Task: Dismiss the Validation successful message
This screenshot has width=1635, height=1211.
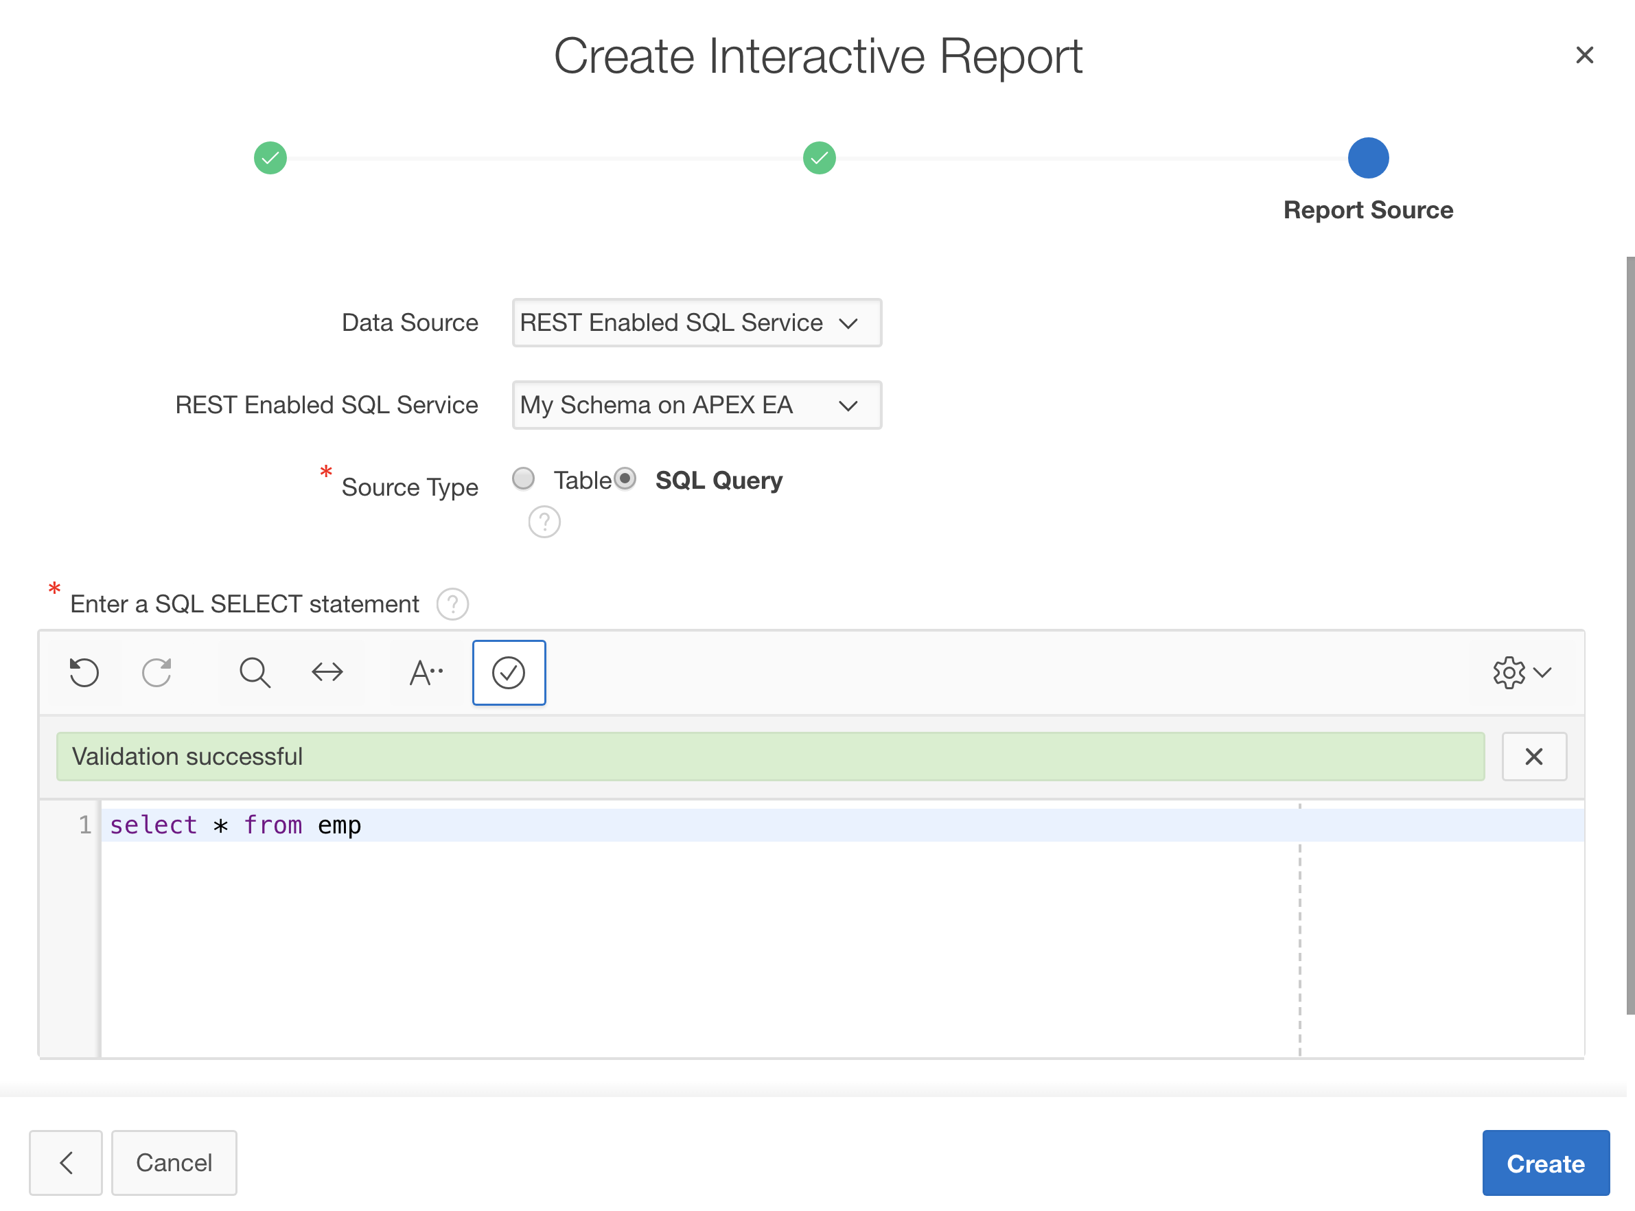Action: pos(1533,756)
